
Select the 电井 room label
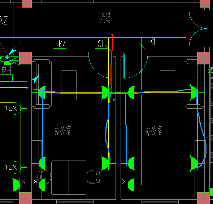tap(7, 70)
